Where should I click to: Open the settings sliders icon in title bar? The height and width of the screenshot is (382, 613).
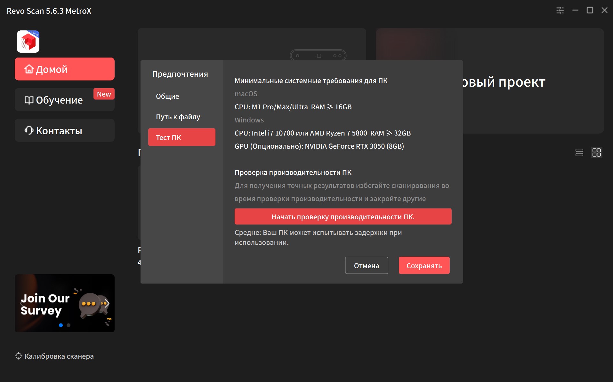pyautogui.click(x=560, y=11)
